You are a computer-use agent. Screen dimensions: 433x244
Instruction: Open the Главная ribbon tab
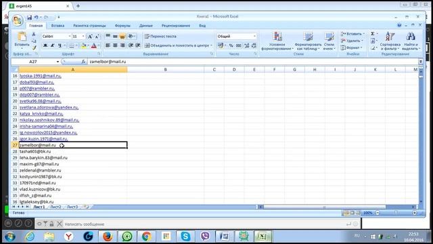pyautogui.click(x=36, y=26)
